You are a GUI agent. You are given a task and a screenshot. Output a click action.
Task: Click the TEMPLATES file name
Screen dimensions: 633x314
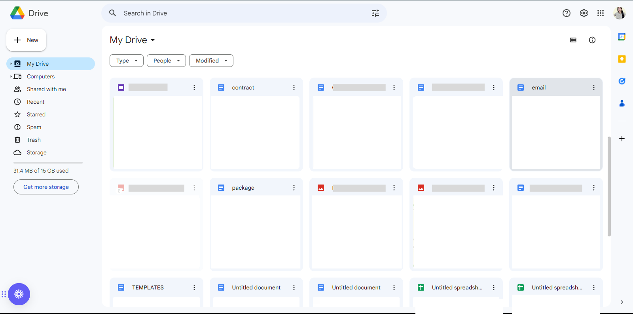(x=148, y=287)
